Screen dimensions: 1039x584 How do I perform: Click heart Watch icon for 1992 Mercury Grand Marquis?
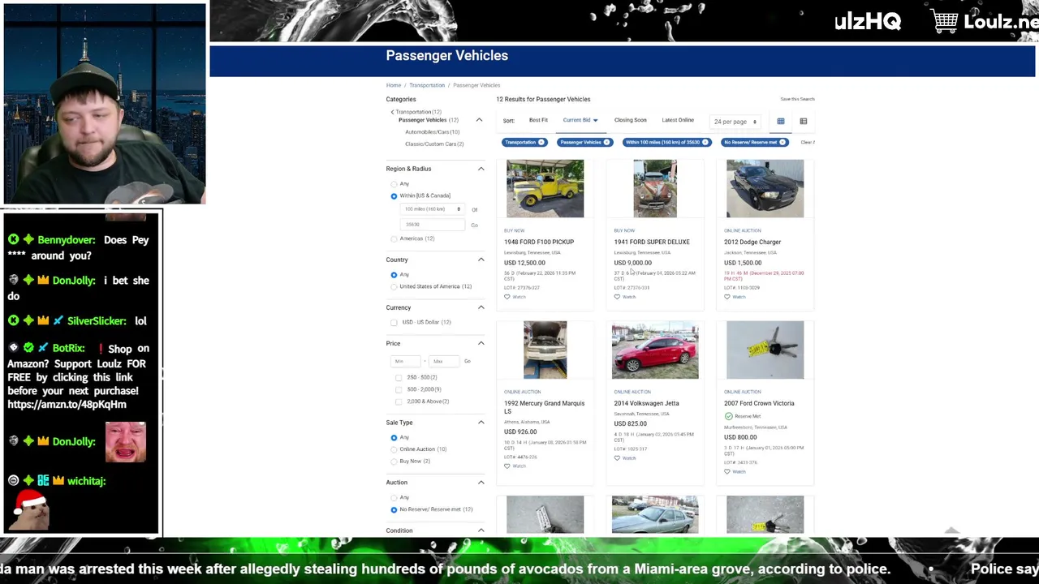click(507, 466)
